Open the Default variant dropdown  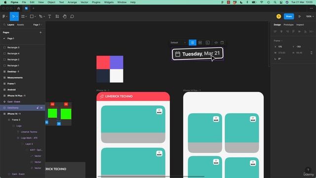178,43
